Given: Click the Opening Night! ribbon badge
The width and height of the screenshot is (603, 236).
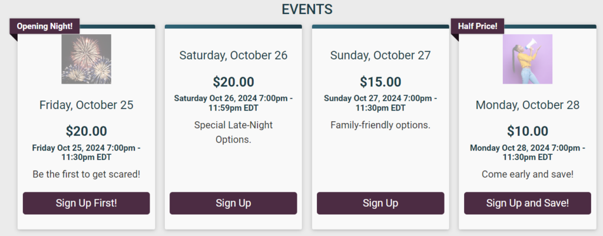Looking at the screenshot, I should [45, 26].
